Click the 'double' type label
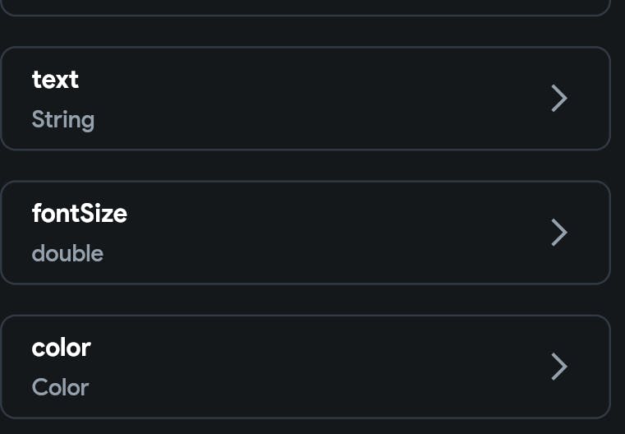625x434 pixels. tap(67, 254)
